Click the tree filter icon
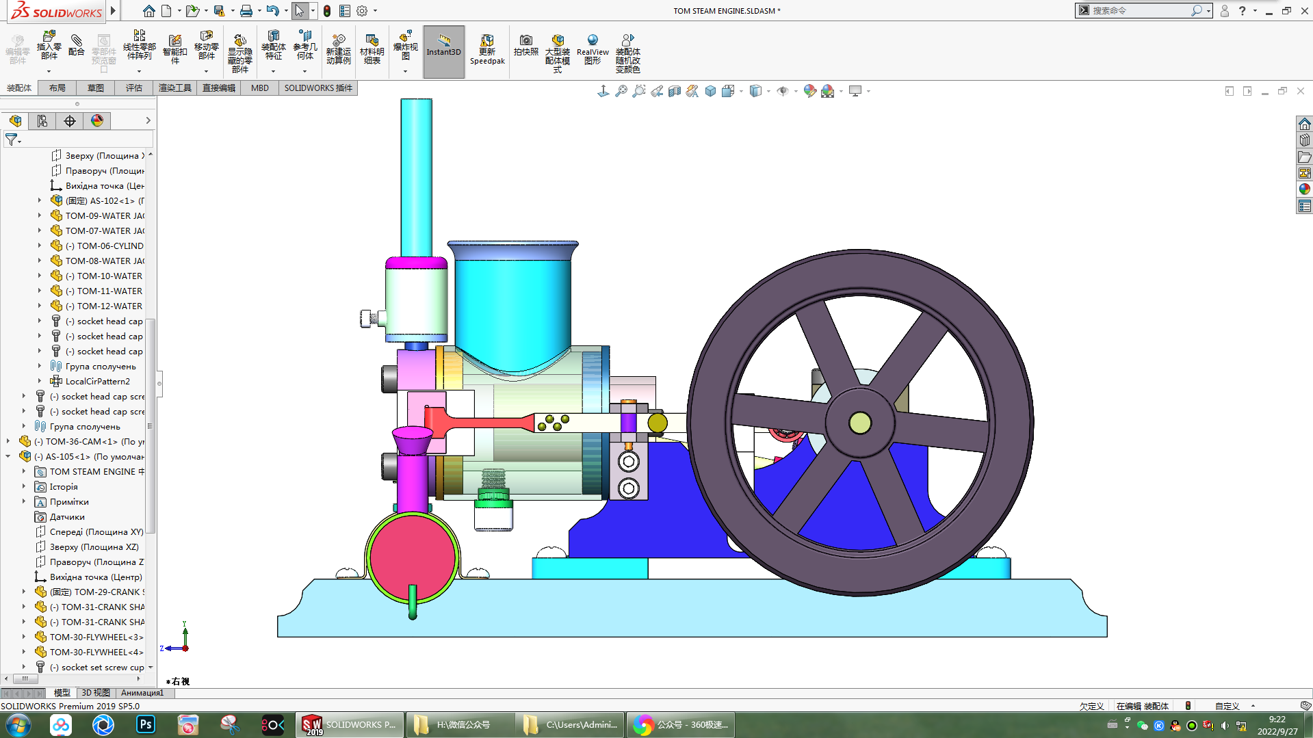This screenshot has width=1313, height=738. (x=12, y=140)
